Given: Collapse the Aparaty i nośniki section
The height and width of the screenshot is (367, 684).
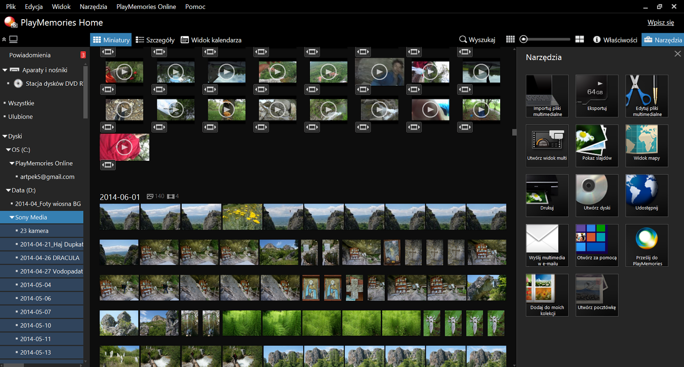Looking at the screenshot, I should click(5, 70).
